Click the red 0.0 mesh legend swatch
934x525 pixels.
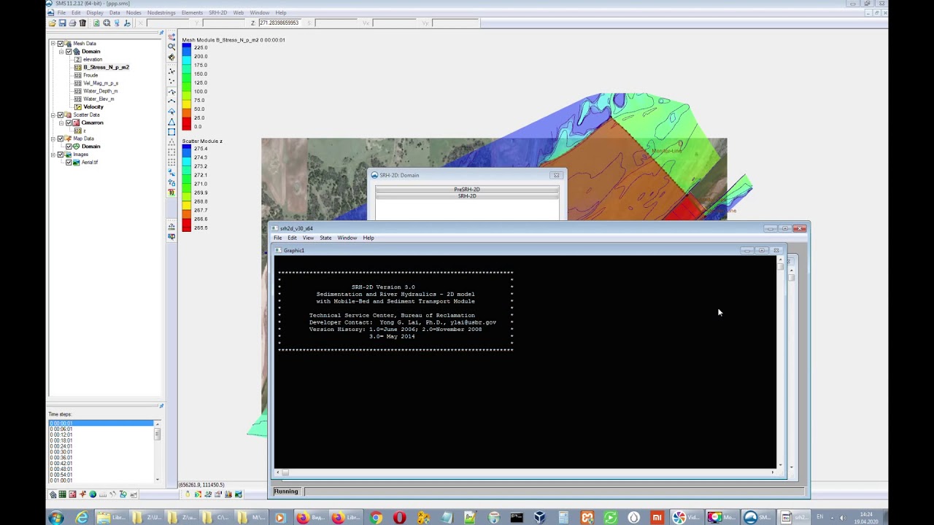tap(187, 126)
